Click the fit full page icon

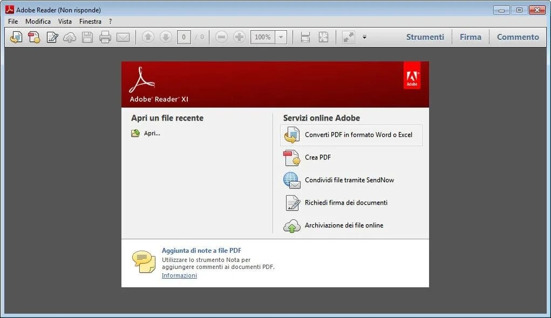click(323, 37)
